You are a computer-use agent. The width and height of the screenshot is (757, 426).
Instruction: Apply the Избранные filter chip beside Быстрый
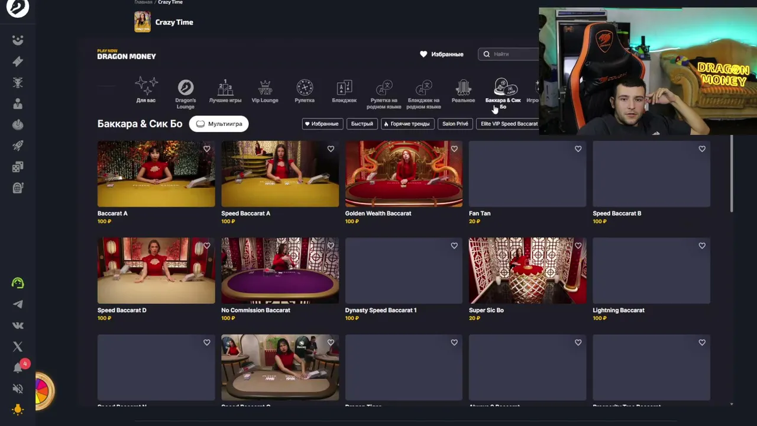pyautogui.click(x=322, y=124)
